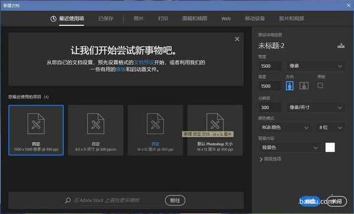The image size is (354, 214).
Task: Open the 背景色 background contents dropdown
Action: pyautogui.click(x=290, y=148)
